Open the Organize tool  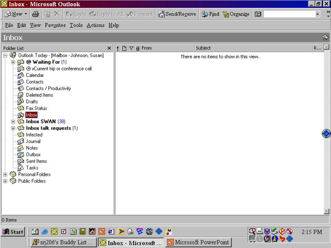[236, 14]
